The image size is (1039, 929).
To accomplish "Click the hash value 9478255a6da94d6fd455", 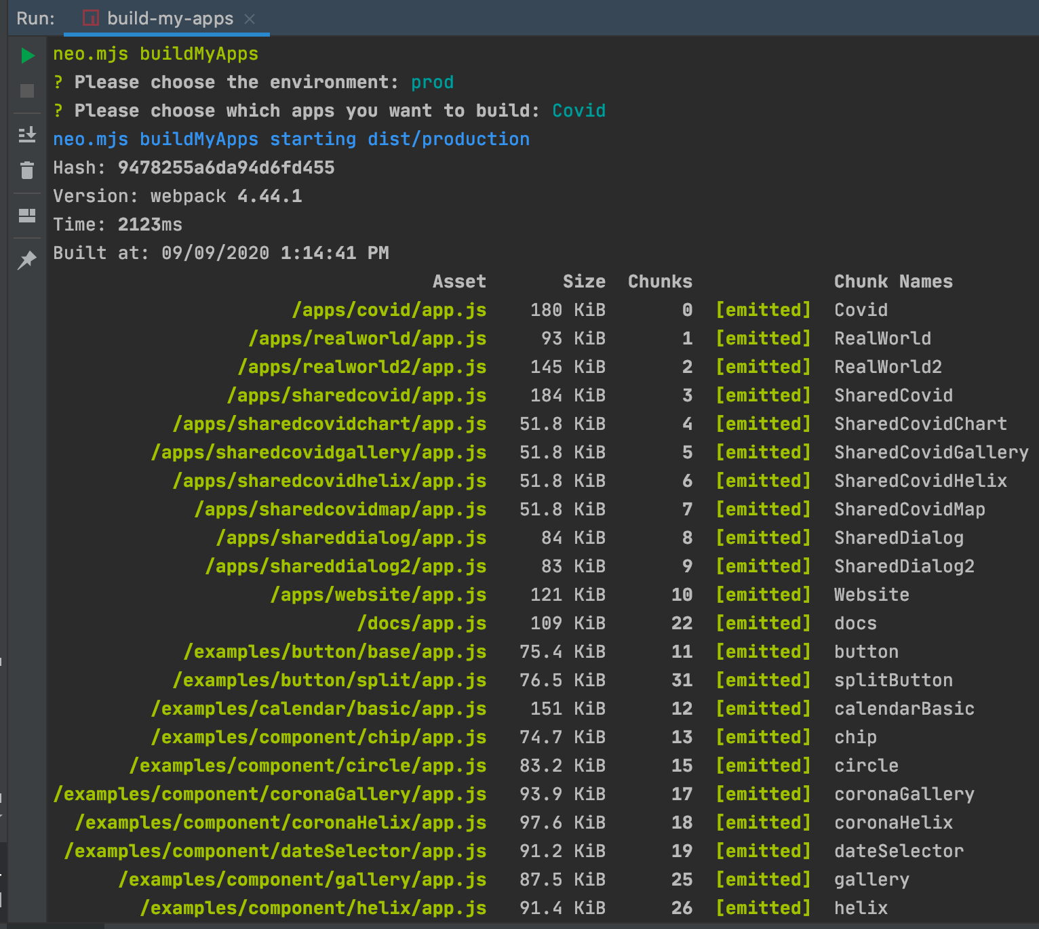I will pos(227,167).
